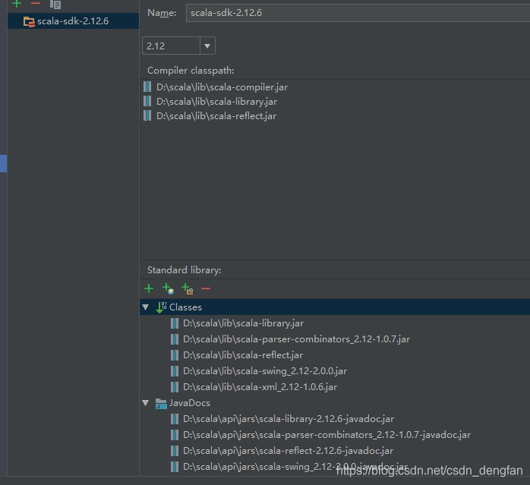
Task: Select scala-library.jar in Compiler classpath
Action: [x=216, y=102]
